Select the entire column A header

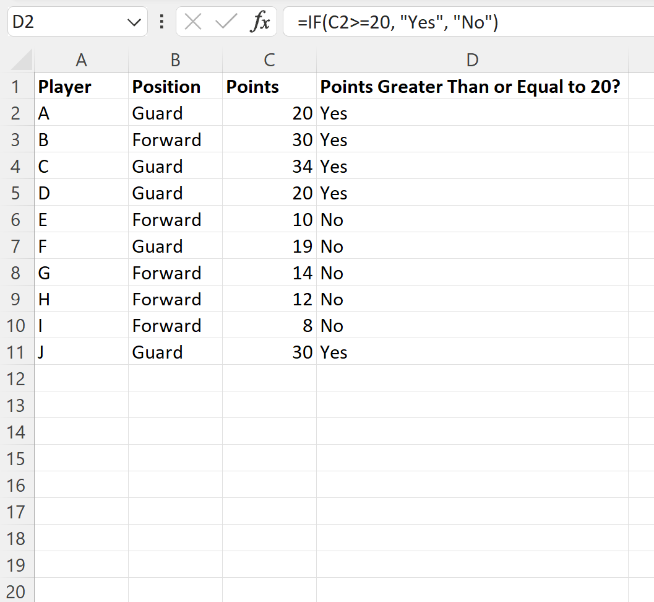coord(81,59)
